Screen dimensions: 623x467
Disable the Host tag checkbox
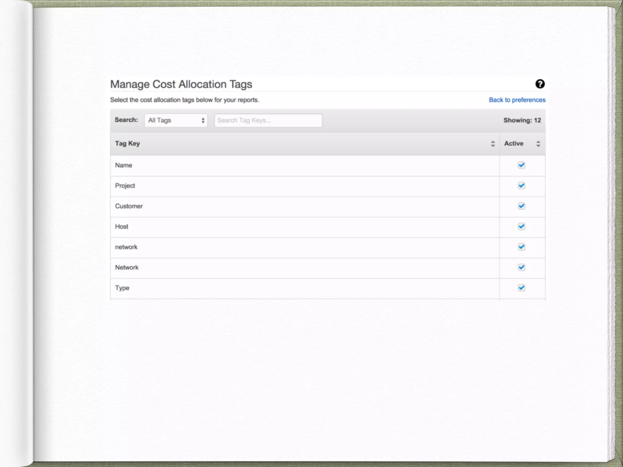(521, 227)
